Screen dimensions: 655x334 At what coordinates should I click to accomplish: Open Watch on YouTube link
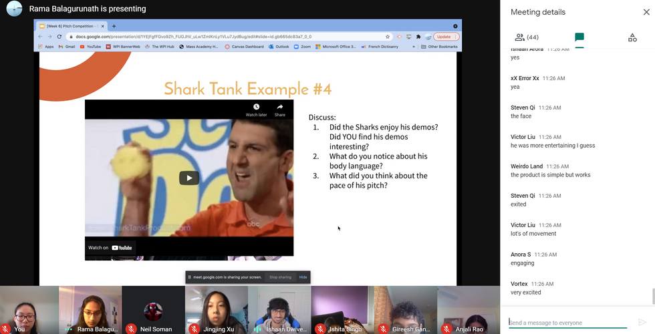point(110,248)
